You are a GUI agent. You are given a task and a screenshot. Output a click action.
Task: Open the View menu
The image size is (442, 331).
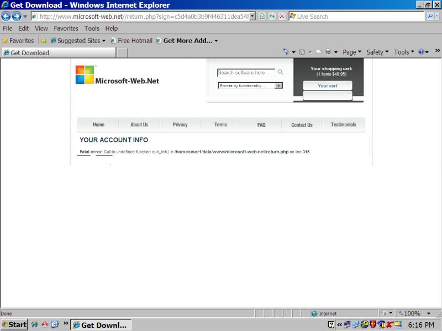tap(41, 29)
